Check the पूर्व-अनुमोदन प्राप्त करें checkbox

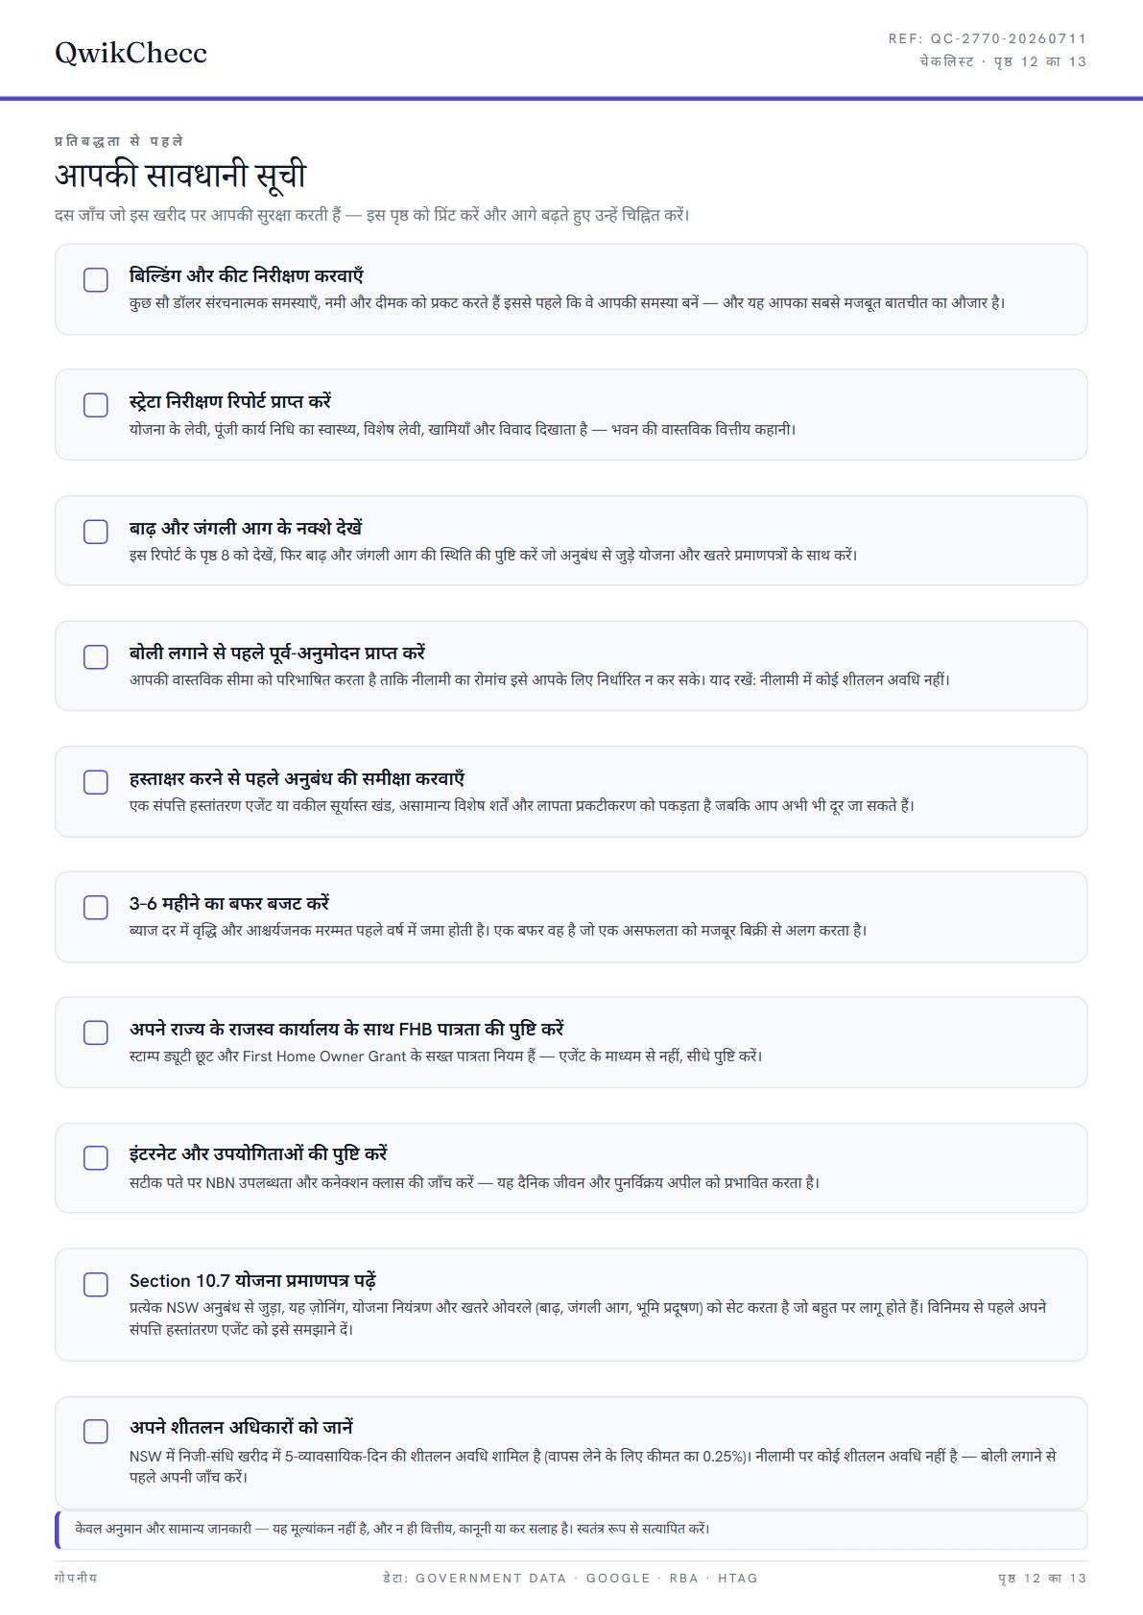[x=96, y=657]
